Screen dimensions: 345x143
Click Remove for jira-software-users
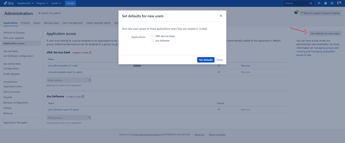[245, 109]
